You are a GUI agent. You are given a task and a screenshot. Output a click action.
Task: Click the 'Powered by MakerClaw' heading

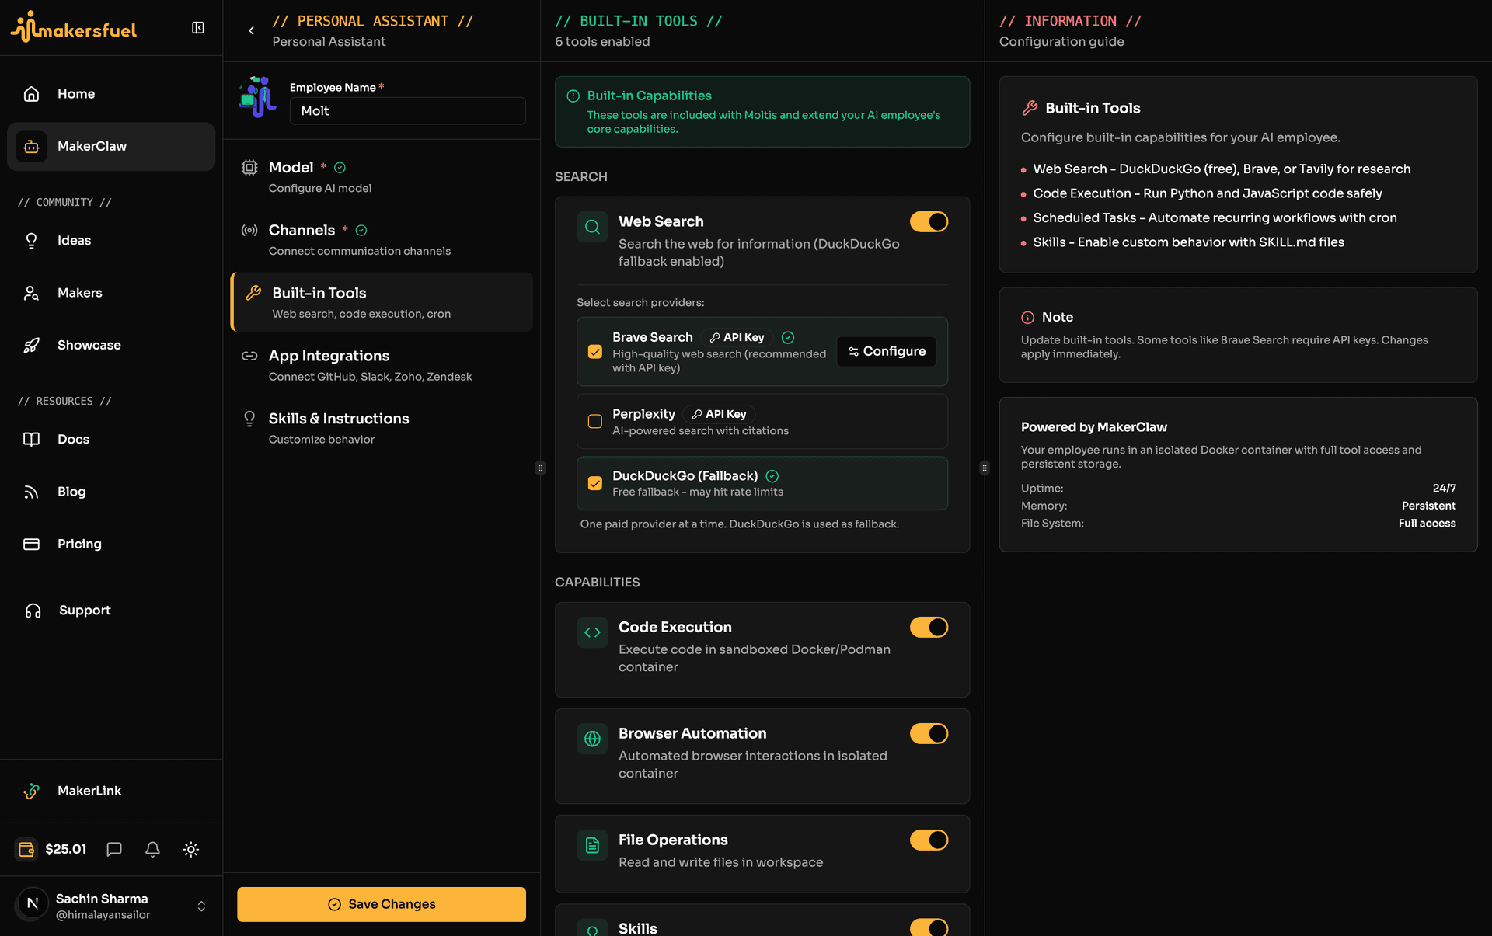(1094, 427)
